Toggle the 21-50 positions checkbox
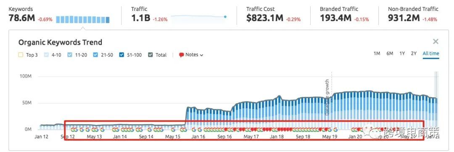 click(x=95, y=55)
